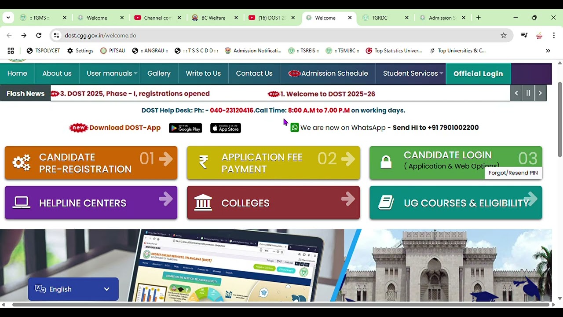Click the green WhatsApp icon
Image resolution: width=563 pixels, height=317 pixels.
295,127
